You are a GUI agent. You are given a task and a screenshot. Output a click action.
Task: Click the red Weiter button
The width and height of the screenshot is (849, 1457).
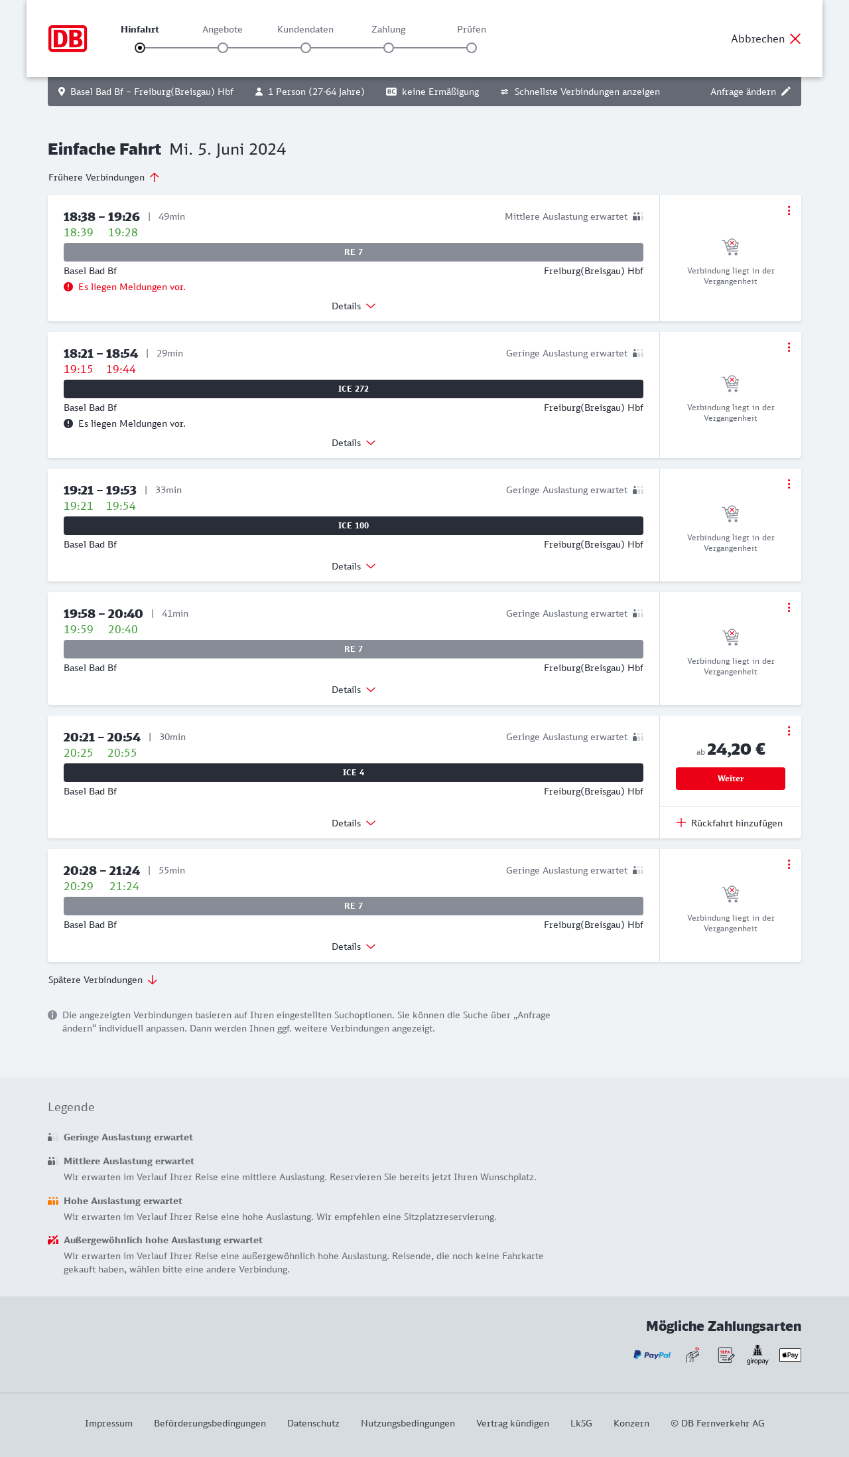click(x=730, y=779)
